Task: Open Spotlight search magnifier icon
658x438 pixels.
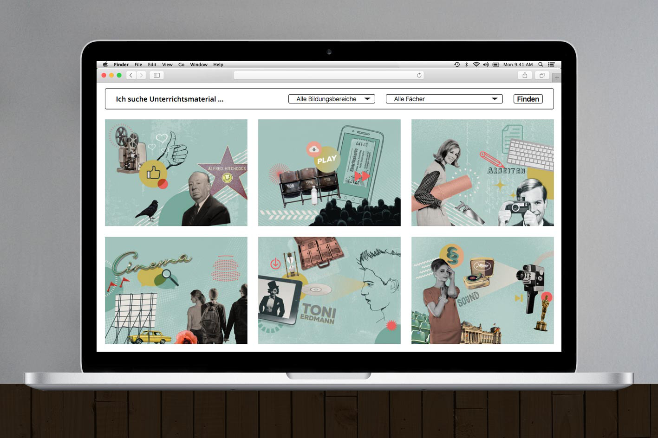Action: [x=541, y=64]
